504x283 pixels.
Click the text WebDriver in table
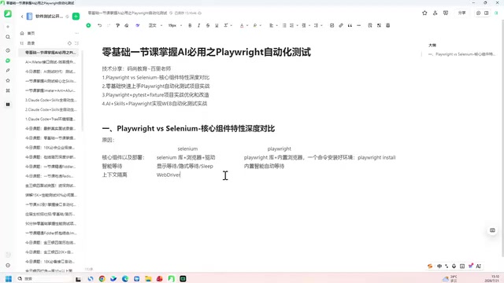pos(169,175)
